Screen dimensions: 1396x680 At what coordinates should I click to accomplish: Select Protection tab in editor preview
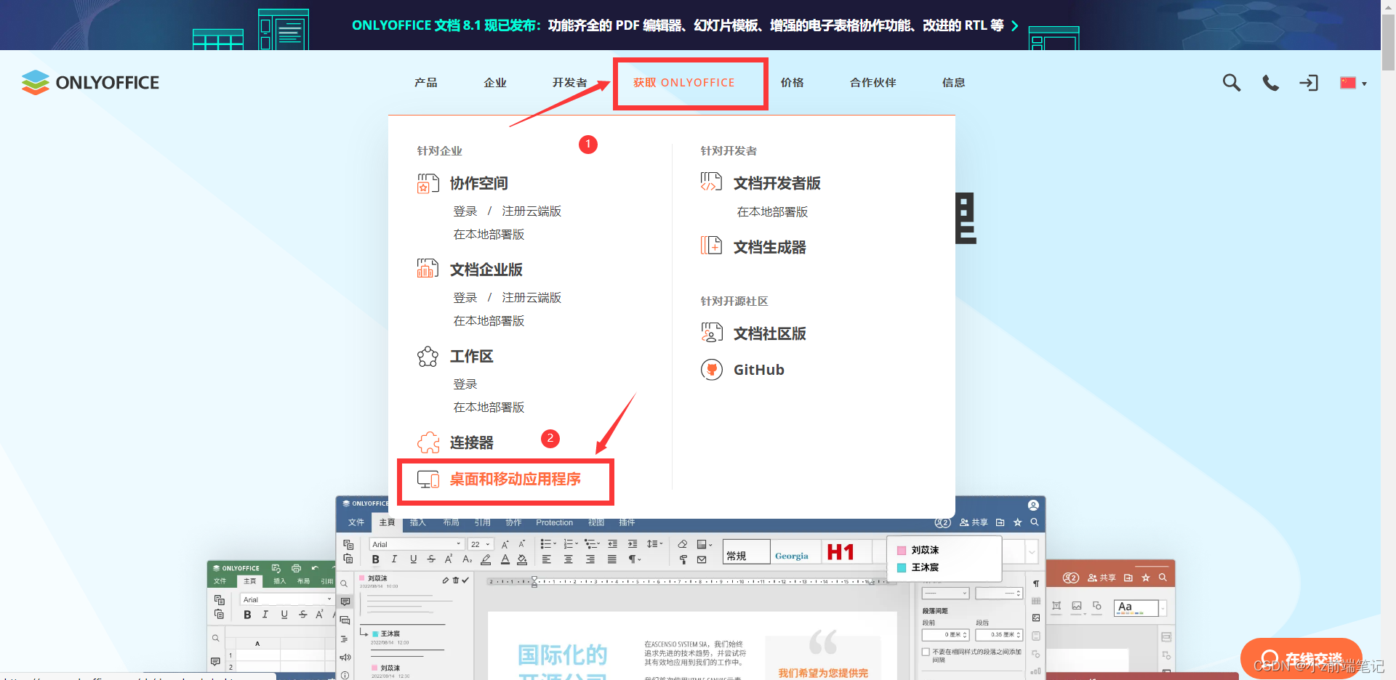pyautogui.click(x=554, y=522)
